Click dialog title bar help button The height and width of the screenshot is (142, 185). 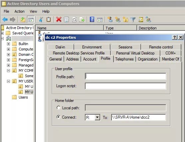click(x=174, y=37)
